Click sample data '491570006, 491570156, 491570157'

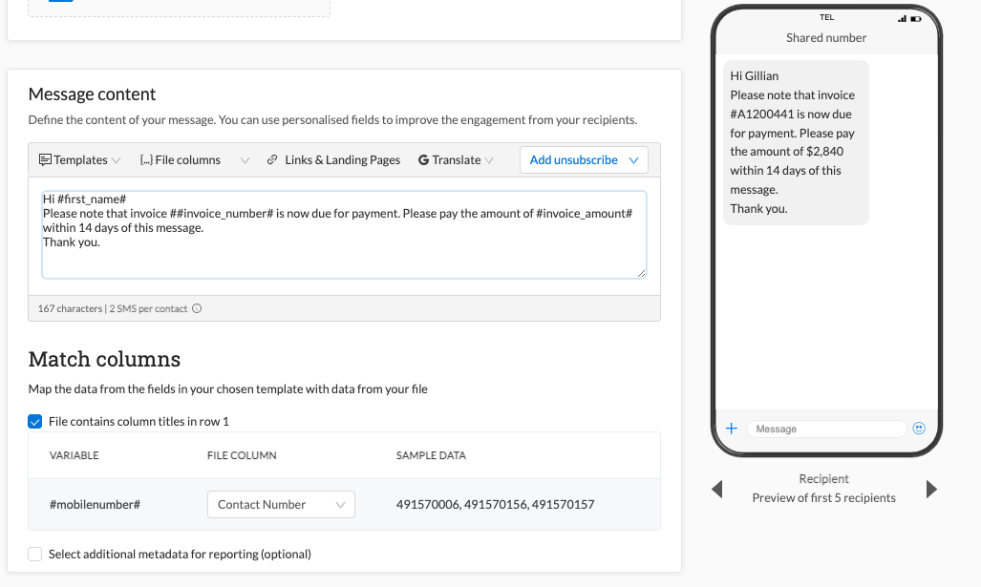tap(495, 505)
